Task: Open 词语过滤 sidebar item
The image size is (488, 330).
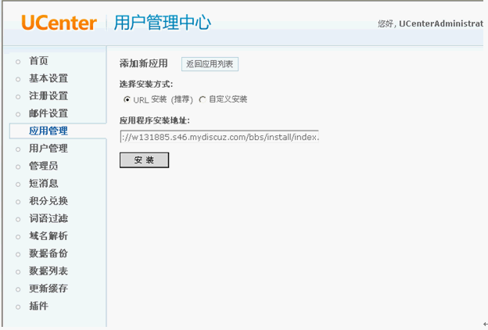Action: click(x=48, y=218)
